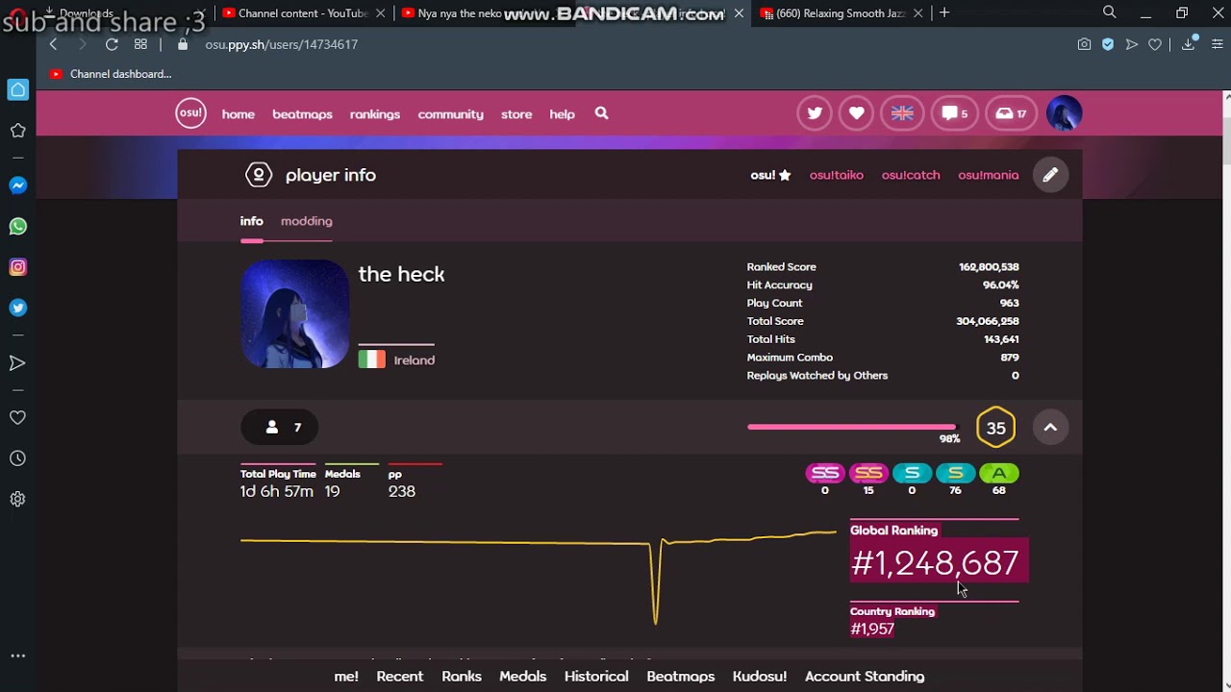Screen dimensions: 1231x692
Task: Open the beatmaps menu
Action: [302, 114]
